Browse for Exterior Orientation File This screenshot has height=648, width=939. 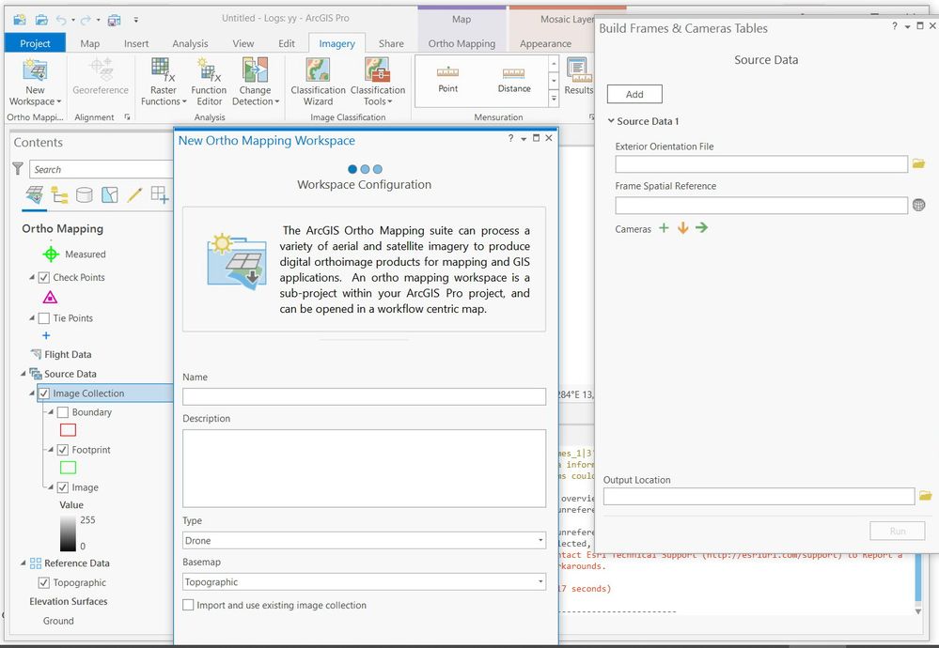[918, 163]
